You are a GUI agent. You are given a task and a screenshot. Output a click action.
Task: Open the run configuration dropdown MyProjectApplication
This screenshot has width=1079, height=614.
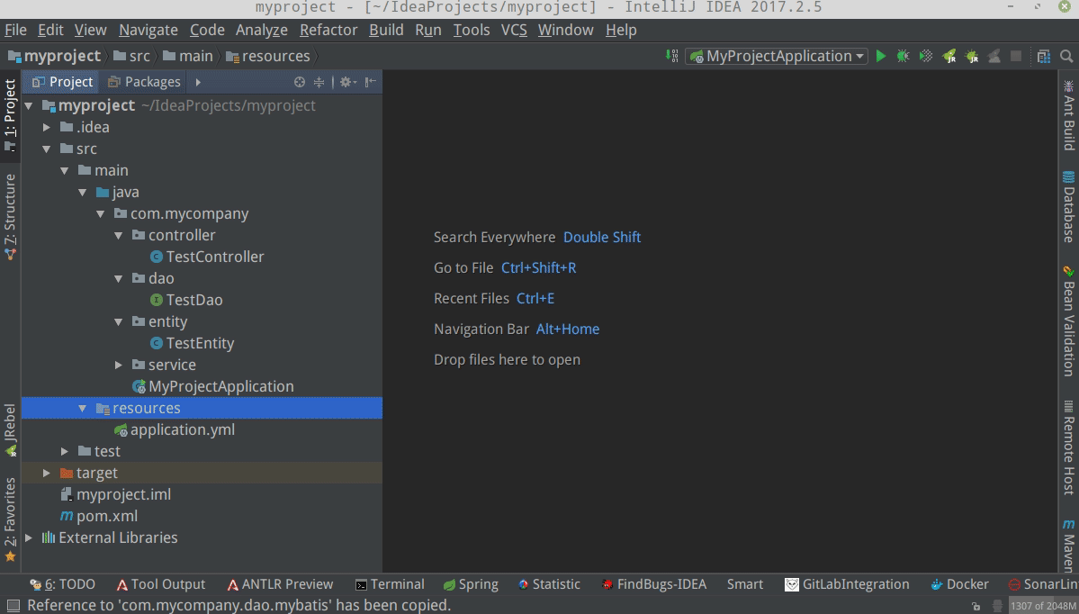pos(777,57)
